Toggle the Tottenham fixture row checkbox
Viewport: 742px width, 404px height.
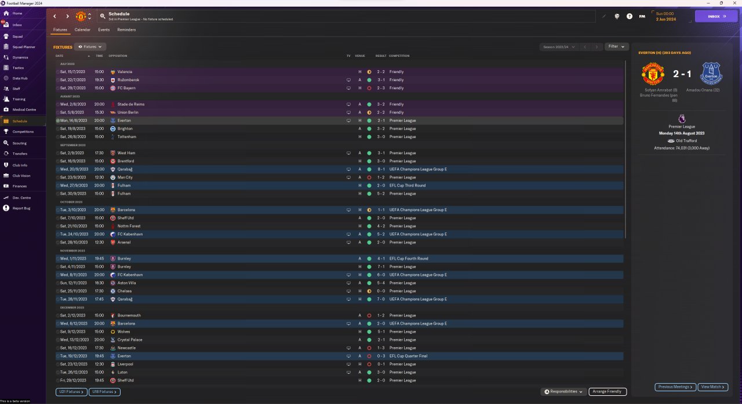[58, 137]
